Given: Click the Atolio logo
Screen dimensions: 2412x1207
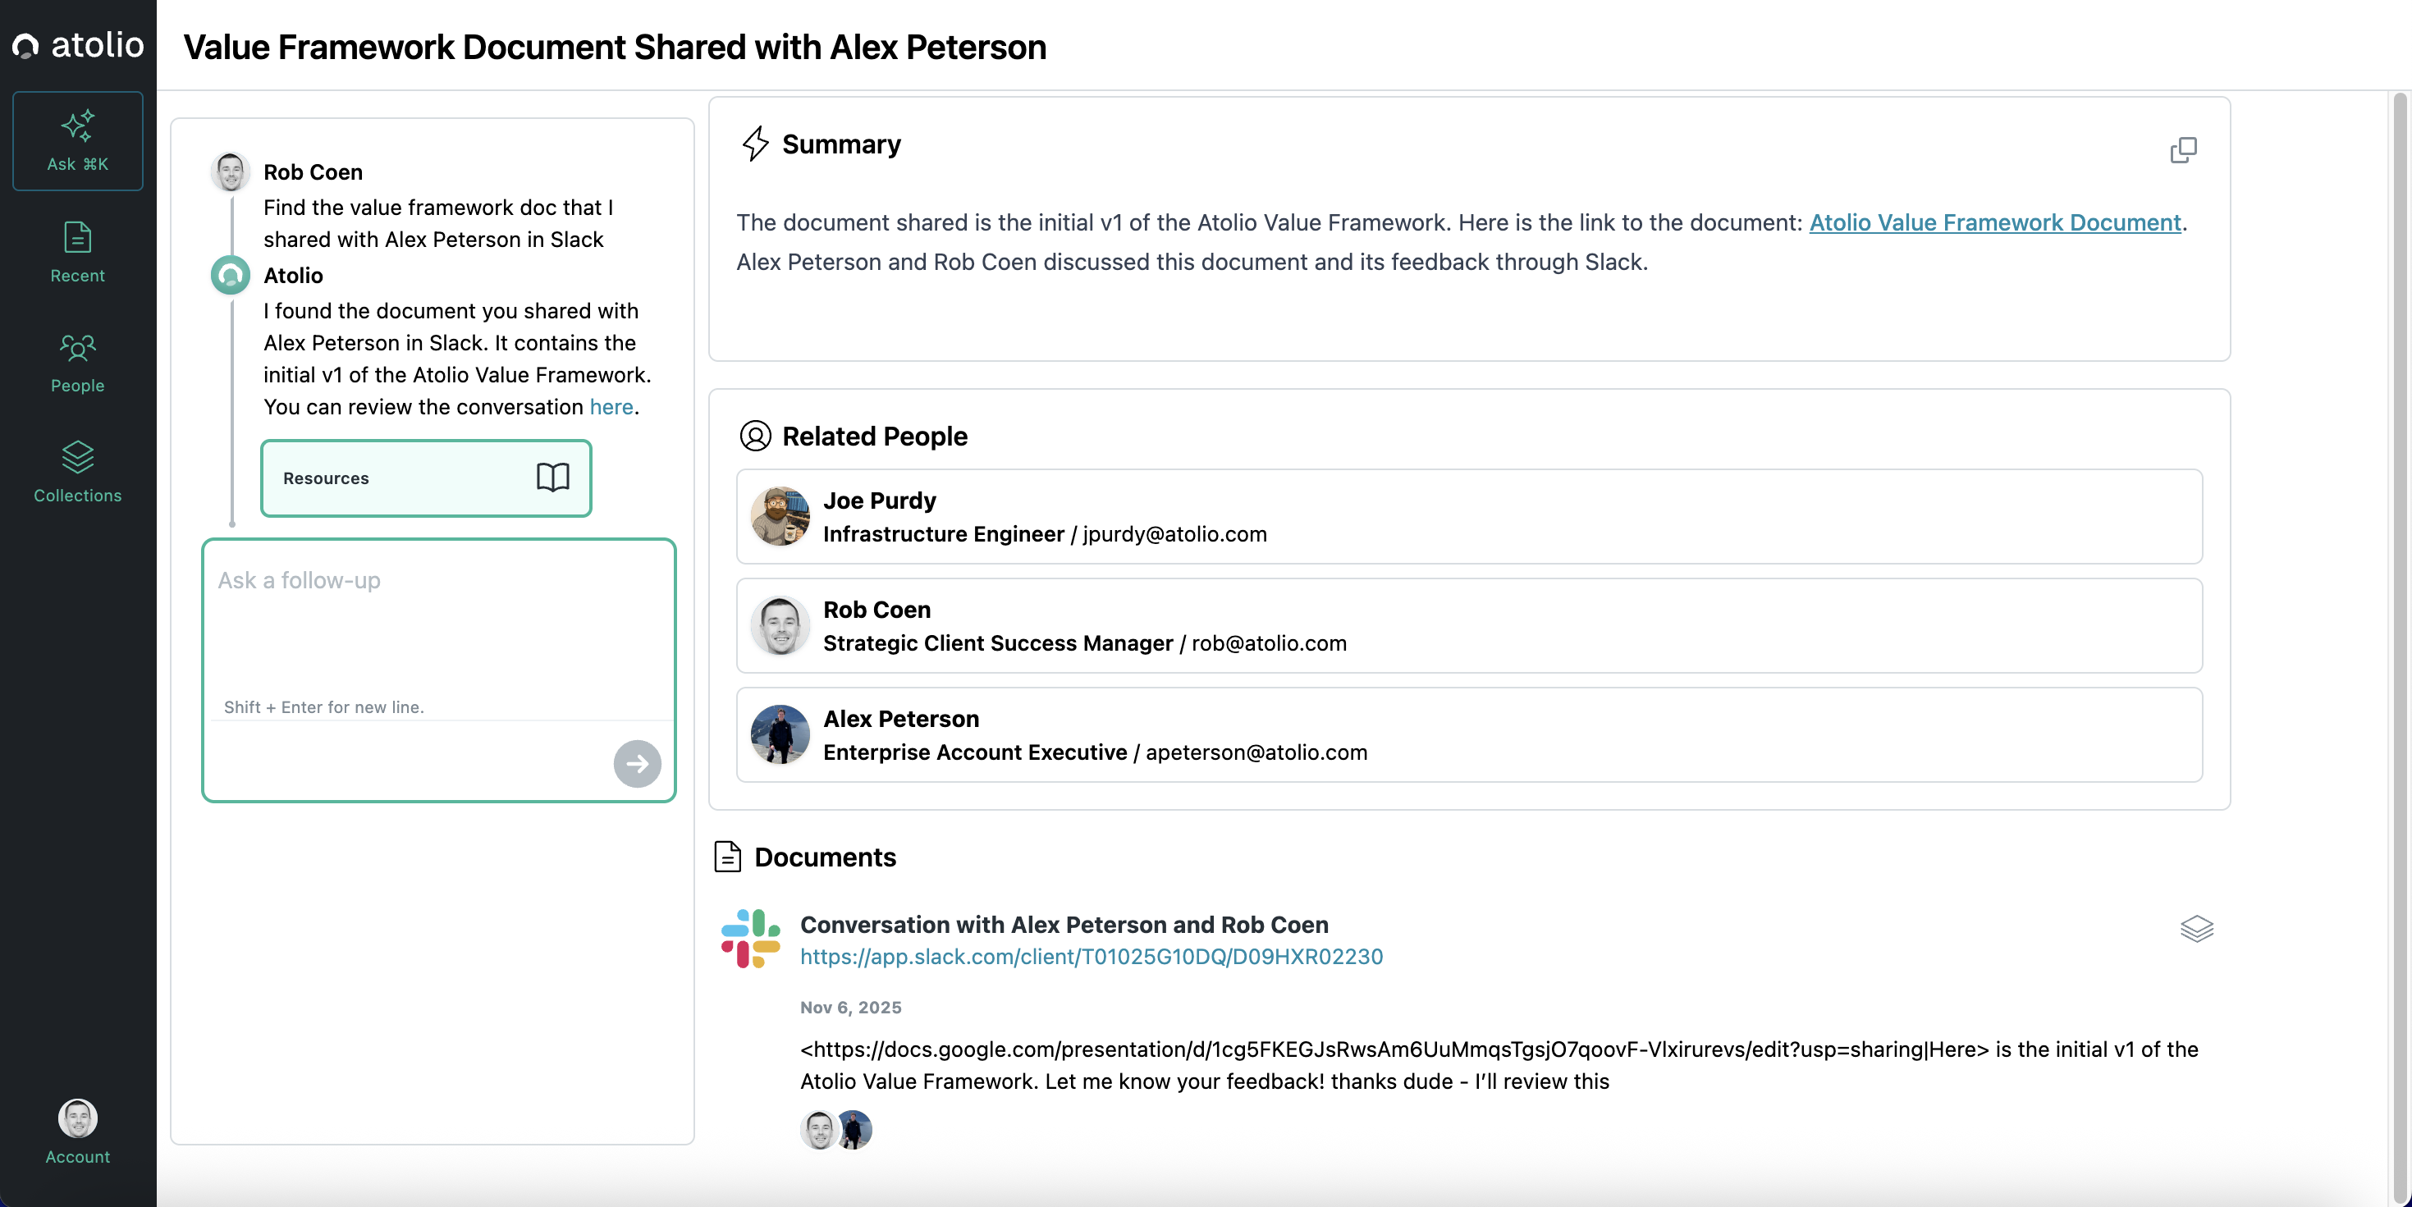Looking at the screenshot, I should coord(78,45).
